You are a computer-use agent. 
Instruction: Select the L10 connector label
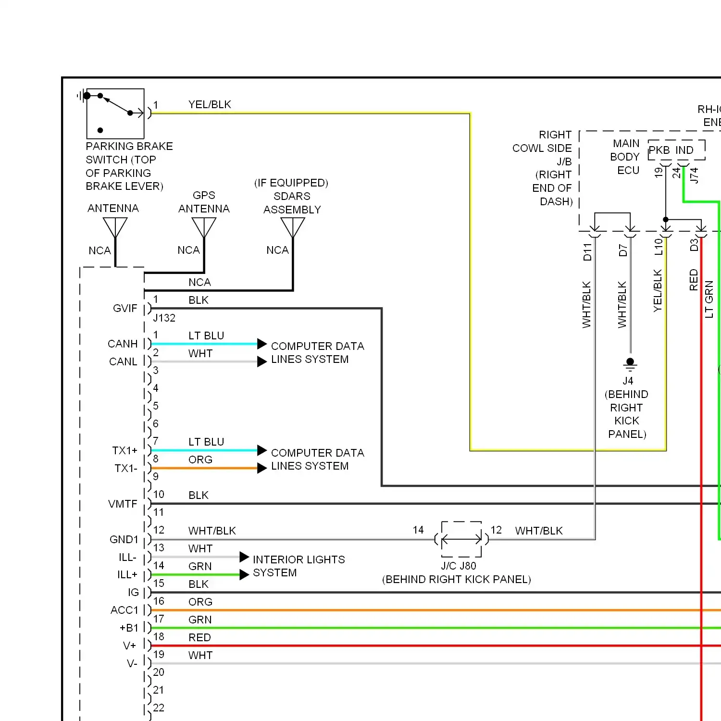tap(659, 247)
